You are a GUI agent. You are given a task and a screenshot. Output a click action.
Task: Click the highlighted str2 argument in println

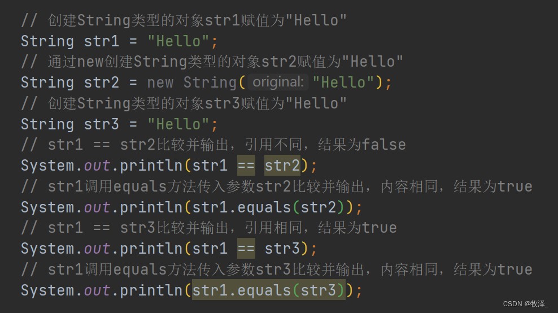pos(282,166)
